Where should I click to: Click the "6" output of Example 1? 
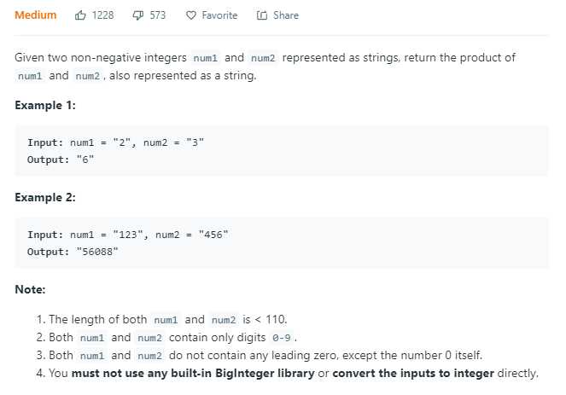[x=85, y=160]
